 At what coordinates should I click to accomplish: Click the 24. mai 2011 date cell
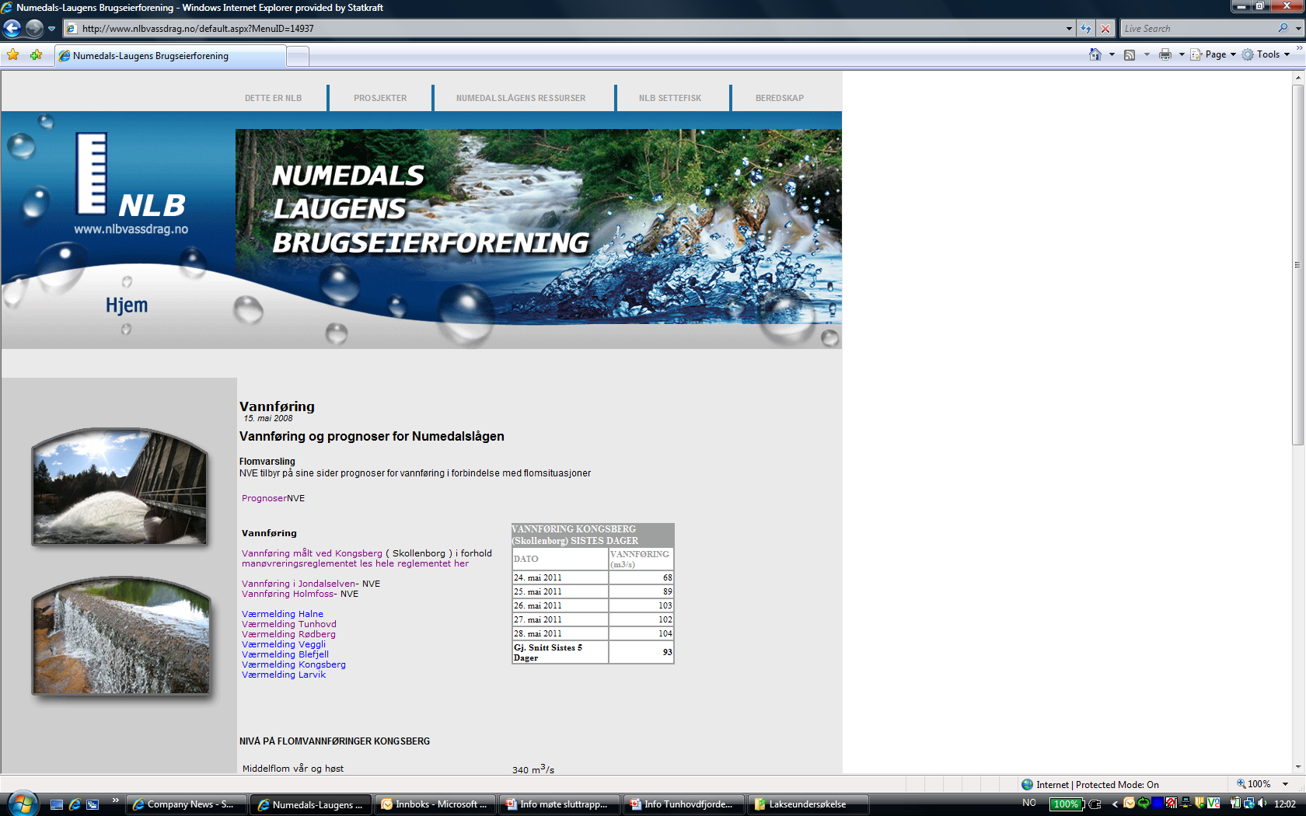(560, 577)
